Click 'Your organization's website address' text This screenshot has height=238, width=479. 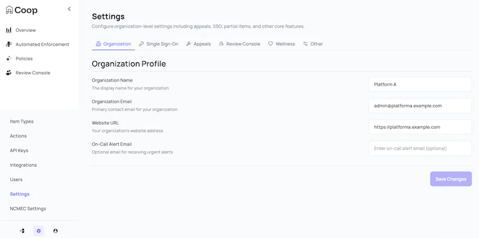click(128, 131)
